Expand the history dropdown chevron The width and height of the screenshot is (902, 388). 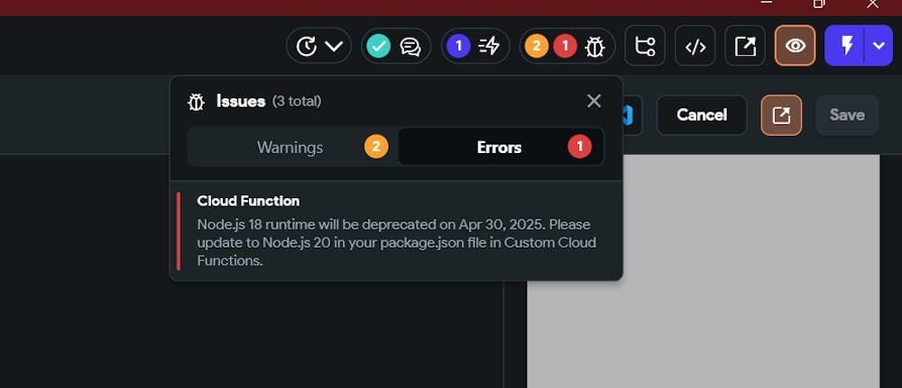pyautogui.click(x=334, y=46)
